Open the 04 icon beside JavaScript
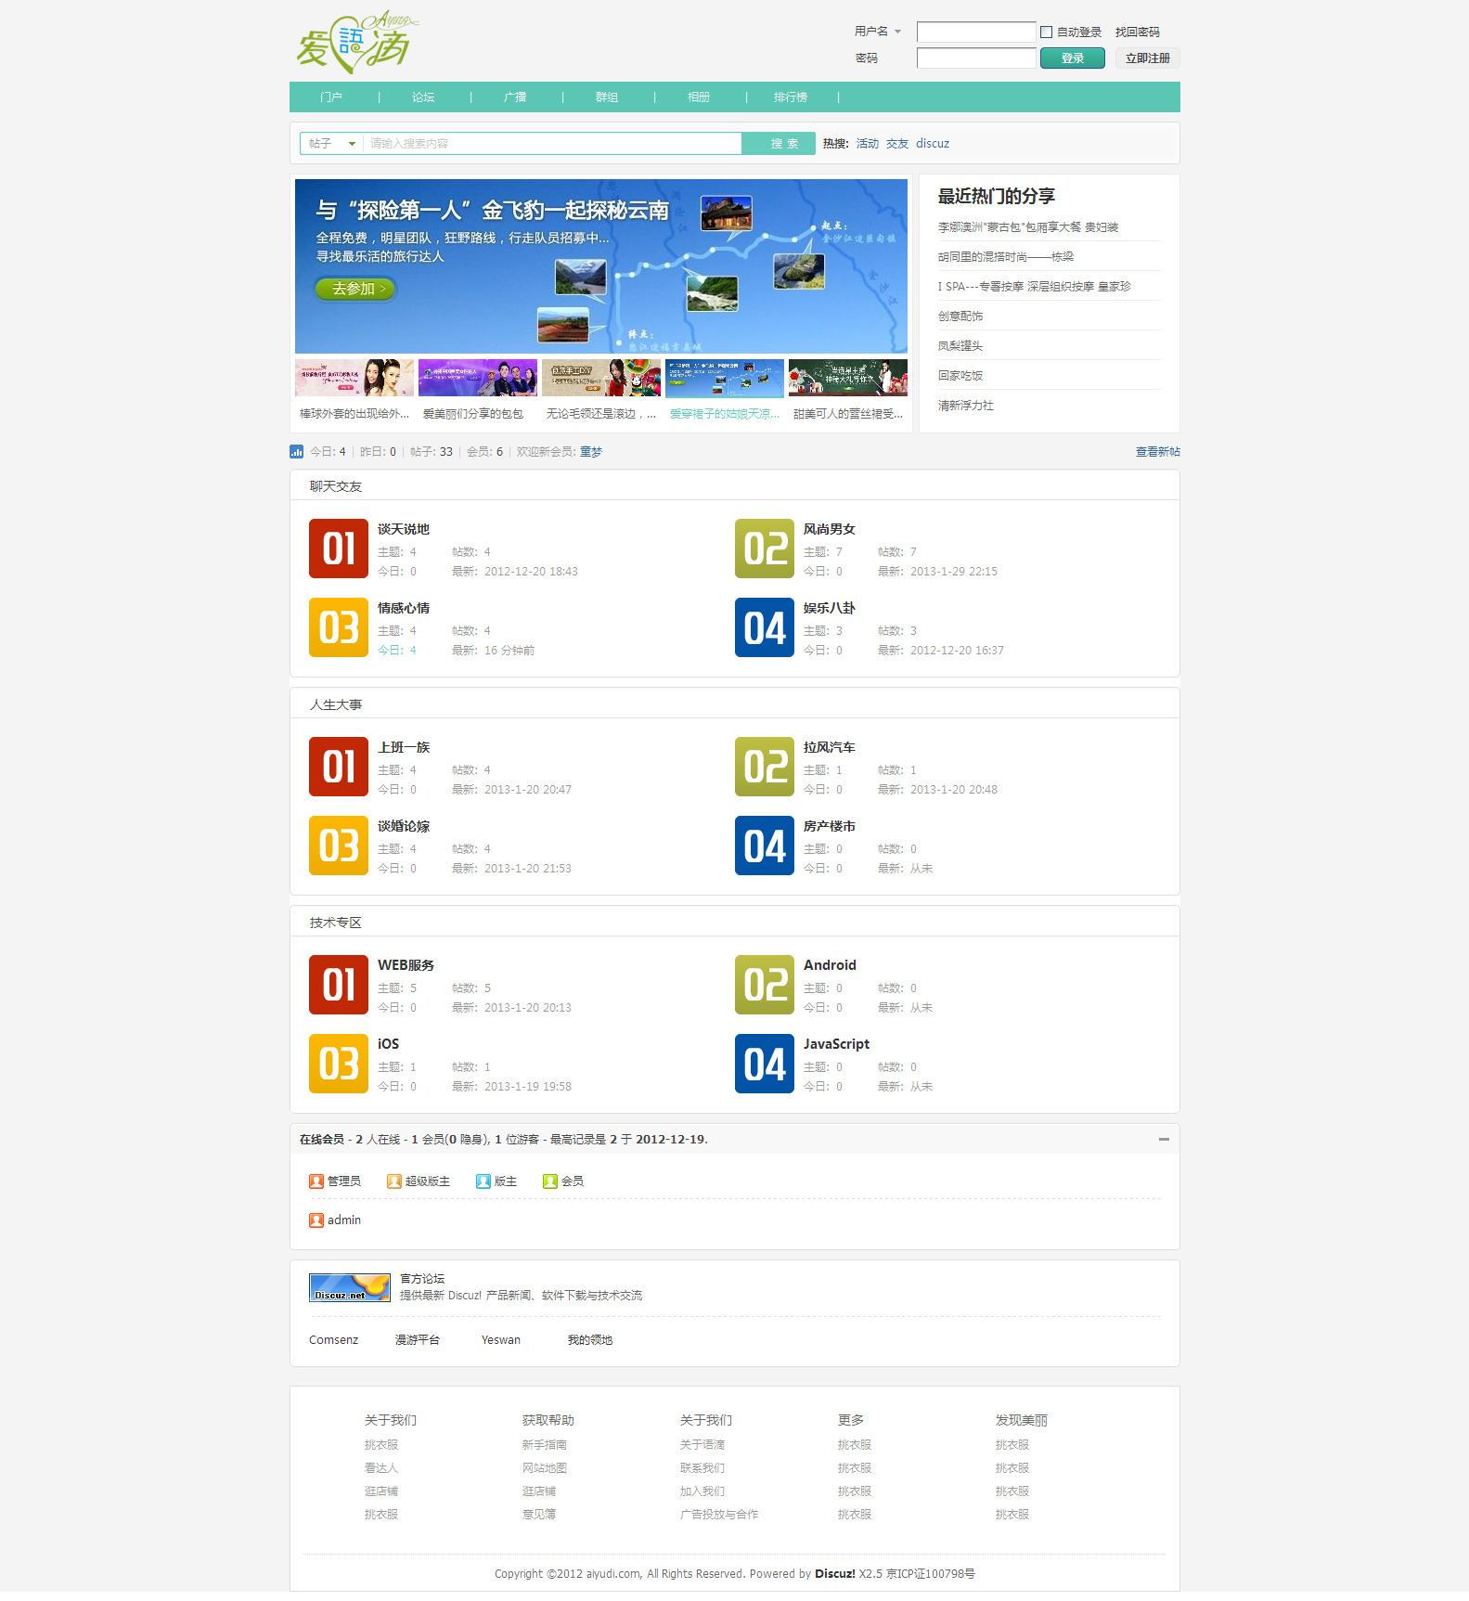Image resolution: width=1469 pixels, height=1601 pixels. click(765, 1064)
